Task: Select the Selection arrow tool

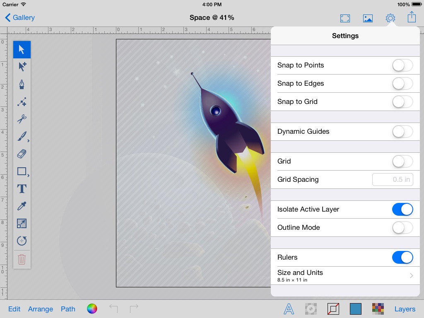Action: click(22, 50)
